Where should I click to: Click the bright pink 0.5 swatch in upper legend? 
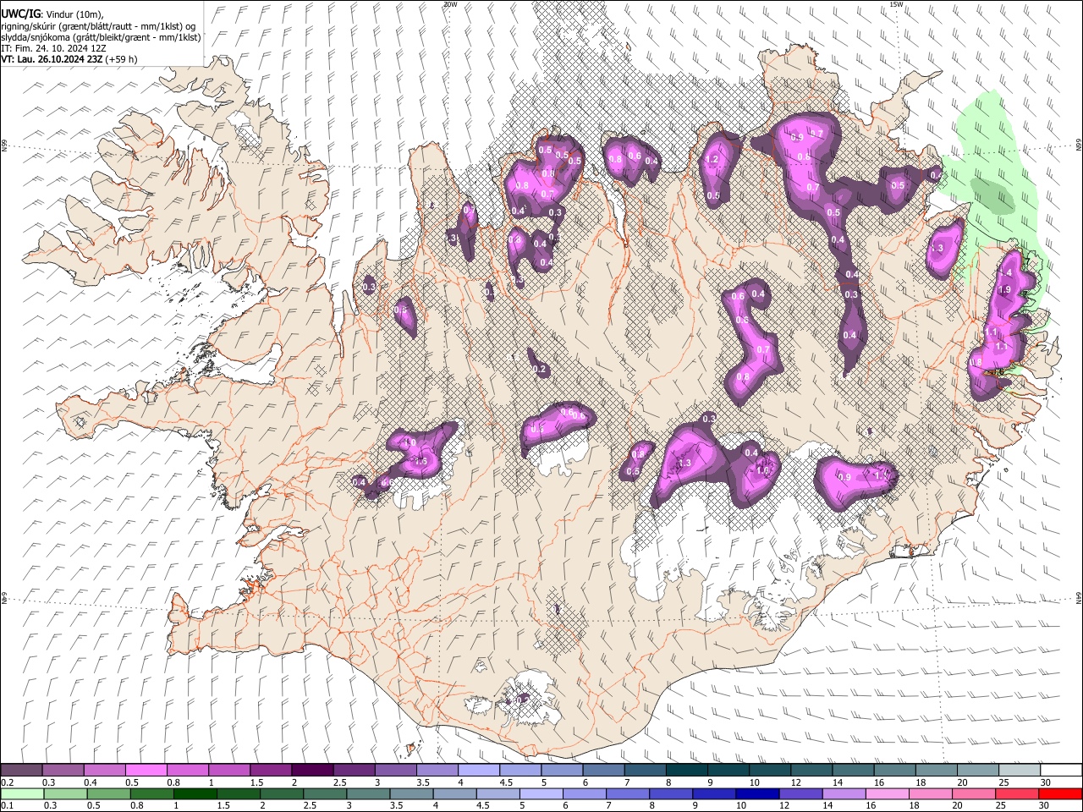pyautogui.click(x=146, y=770)
